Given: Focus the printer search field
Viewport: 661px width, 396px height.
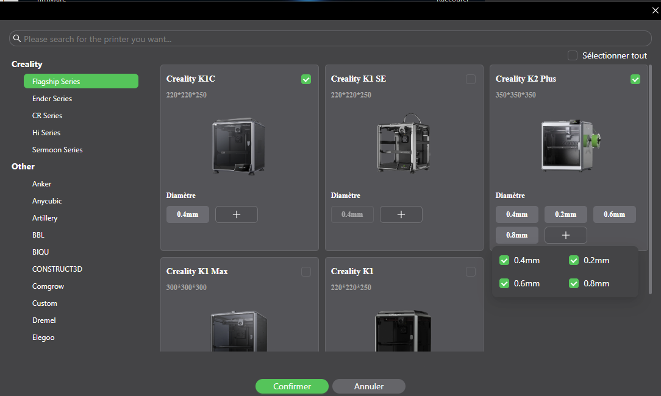Looking at the screenshot, I should [330, 39].
